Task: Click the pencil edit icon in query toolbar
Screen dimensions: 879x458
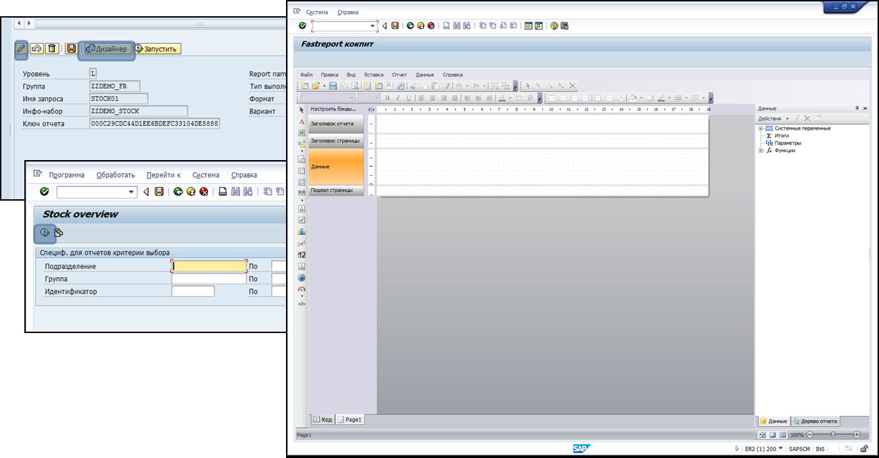Action: 22,49
